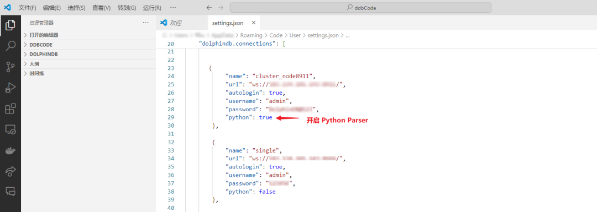Expand the 时间线 timeline section
This screenshot has height=212, width=597.
point(88,73)
